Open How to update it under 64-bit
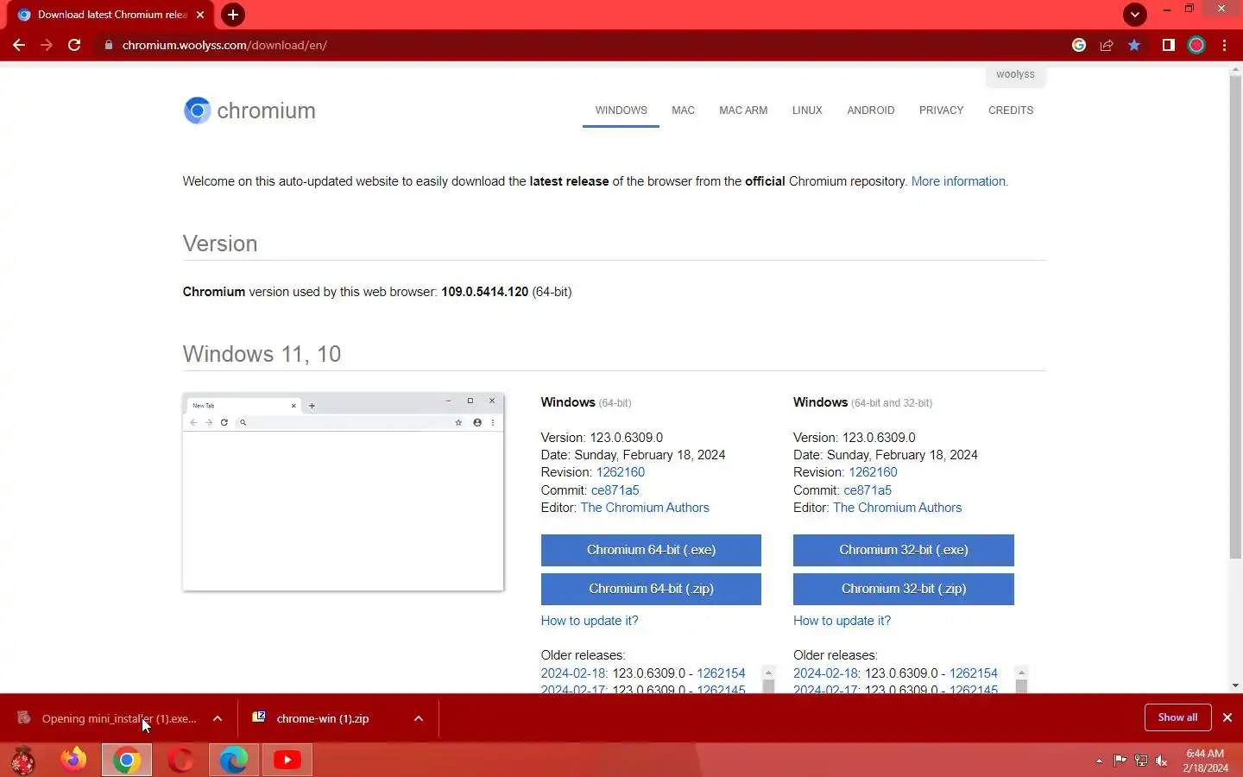 (x=590, y=621)
